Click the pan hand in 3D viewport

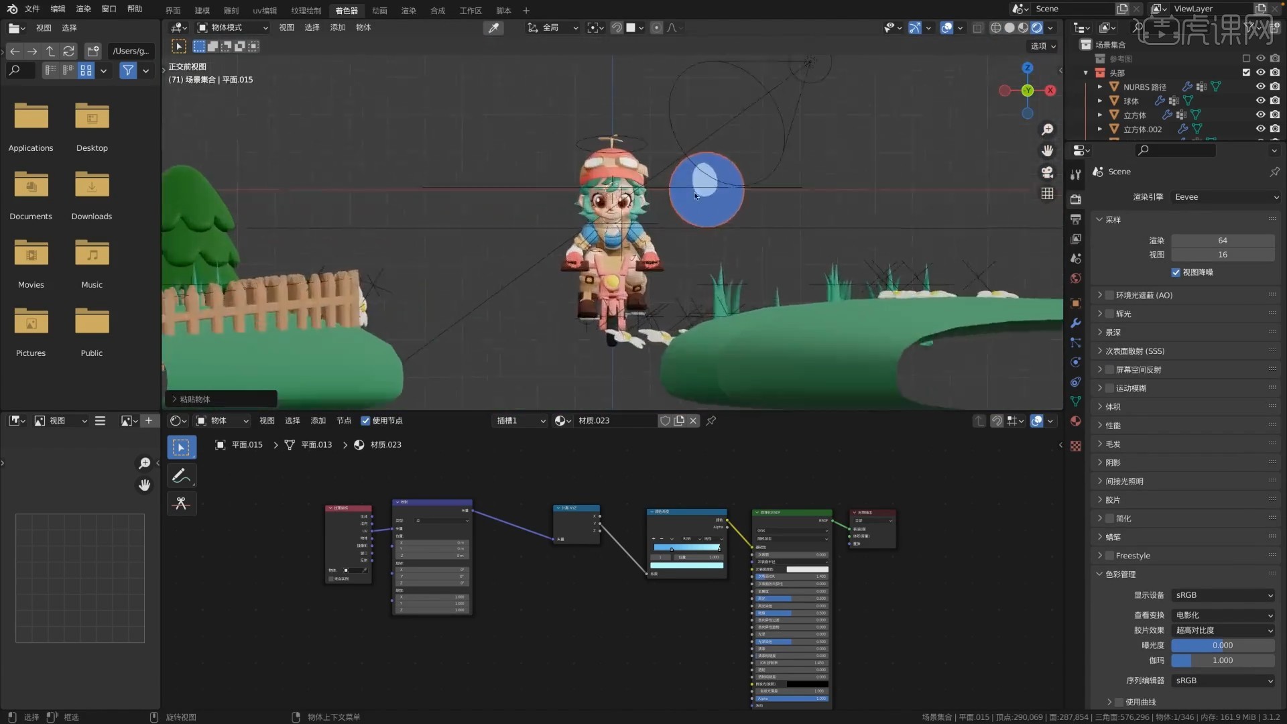click(x=1047, y=151)
